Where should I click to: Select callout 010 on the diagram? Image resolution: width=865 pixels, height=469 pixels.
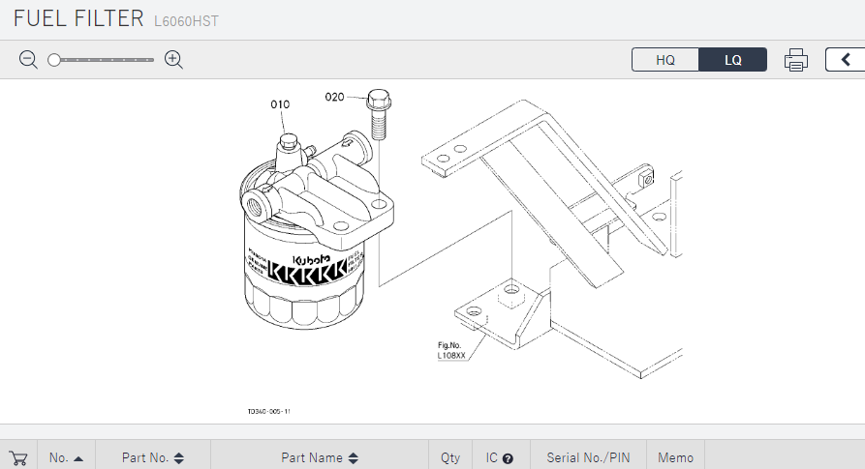click(280, 103)
